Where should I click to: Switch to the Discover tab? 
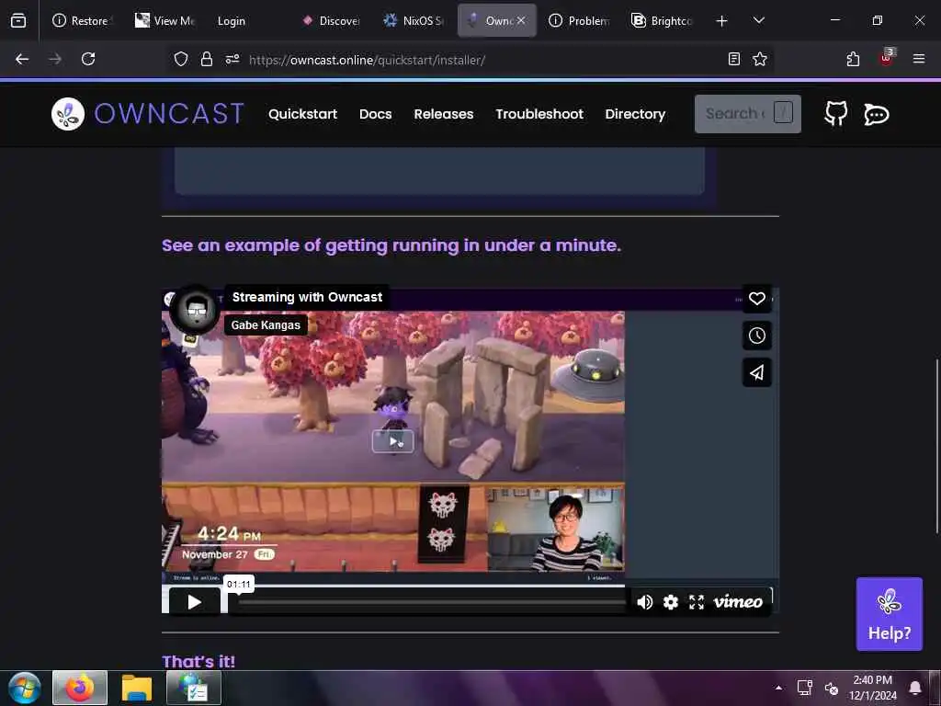click(331, 21)
